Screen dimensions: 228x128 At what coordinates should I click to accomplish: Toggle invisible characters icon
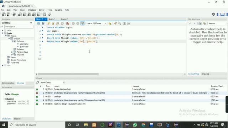(x=124, y=23)
